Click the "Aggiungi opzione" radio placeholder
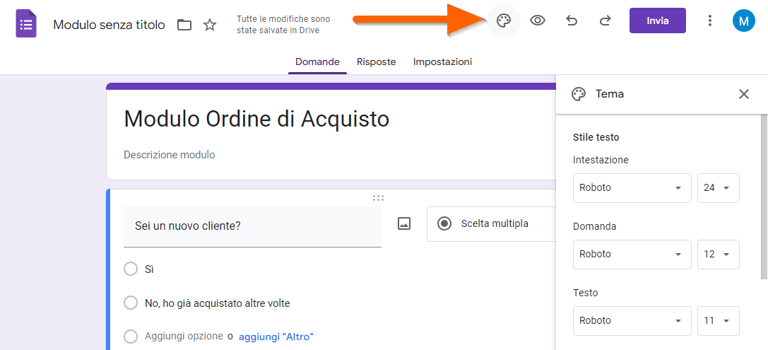Viewport: 768px width, 350px height. click(131, 337)
